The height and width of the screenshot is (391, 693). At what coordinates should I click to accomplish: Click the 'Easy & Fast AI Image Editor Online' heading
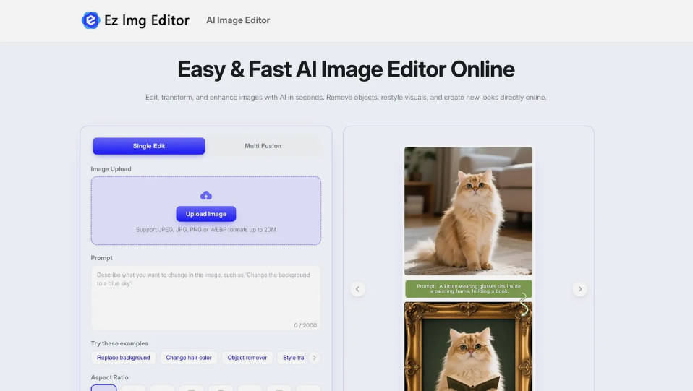coord(346,69)
